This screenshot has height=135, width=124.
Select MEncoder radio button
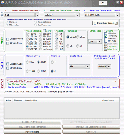7,25
